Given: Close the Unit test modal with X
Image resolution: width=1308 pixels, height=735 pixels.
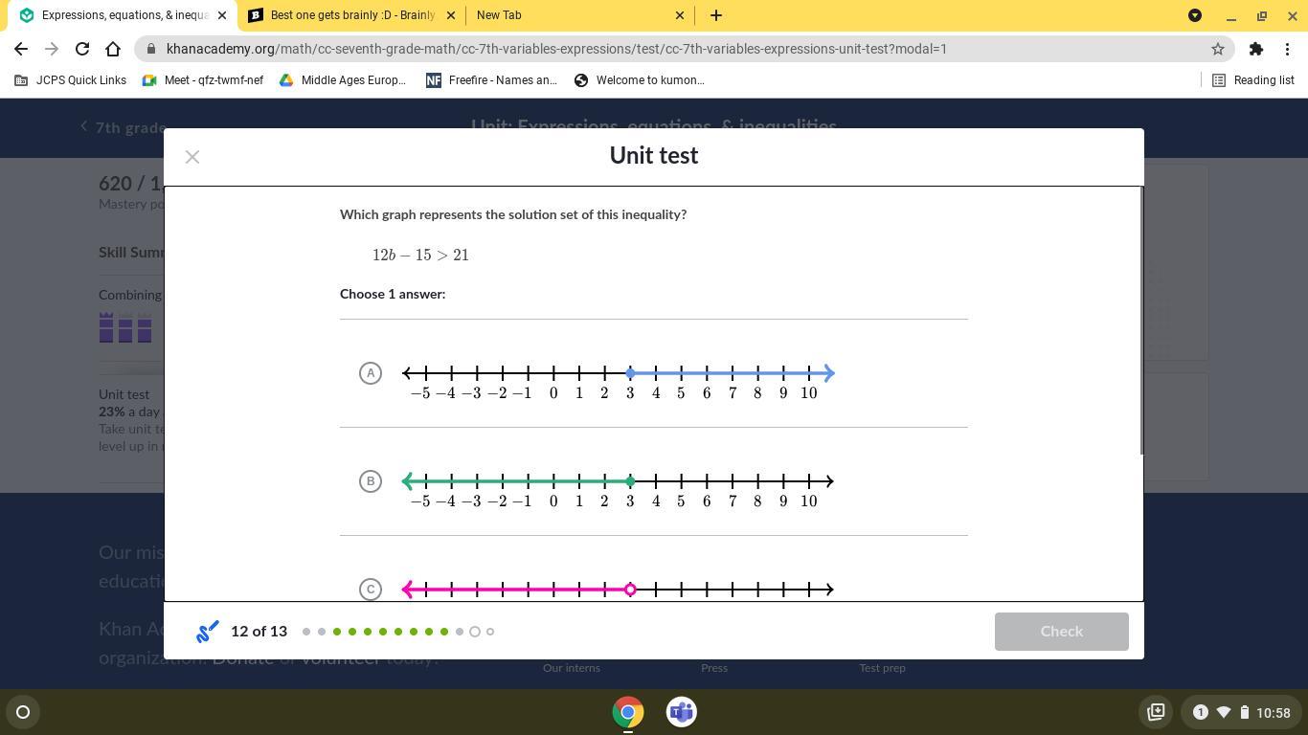Looking at the screenshot, I should (x=192, y=157).
